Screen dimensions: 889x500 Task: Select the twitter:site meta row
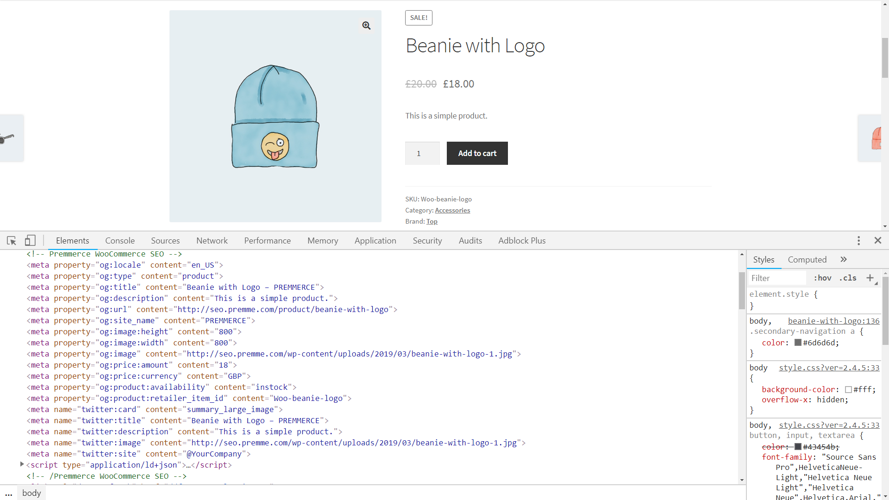pos(139,454)
